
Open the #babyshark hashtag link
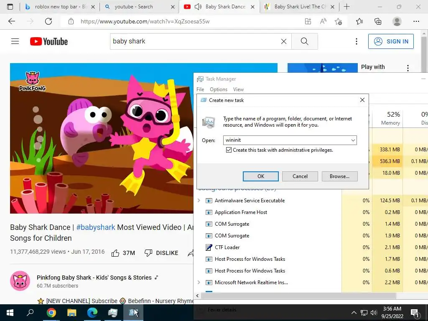click(96, 227)
